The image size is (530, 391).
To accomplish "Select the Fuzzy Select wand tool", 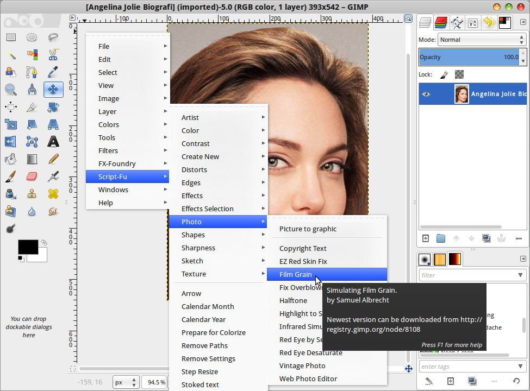I will click(11, 54).
